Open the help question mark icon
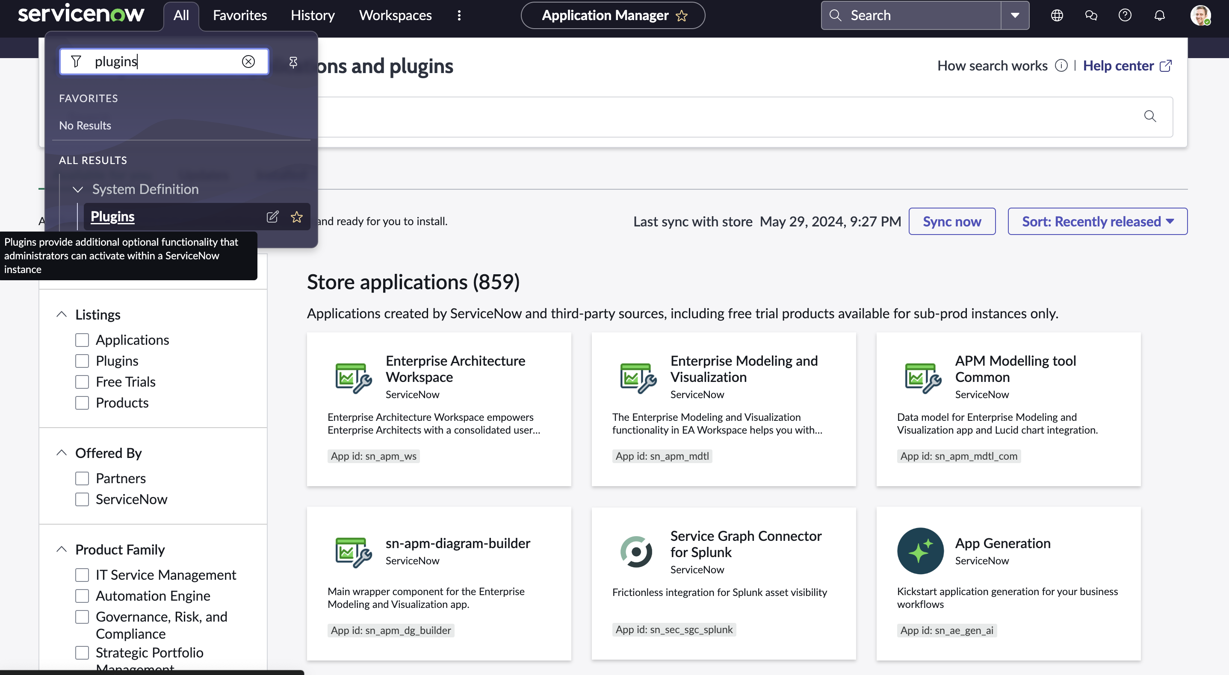The width and height of the screenshot is (1229, 675). (x=1125, y=15)
